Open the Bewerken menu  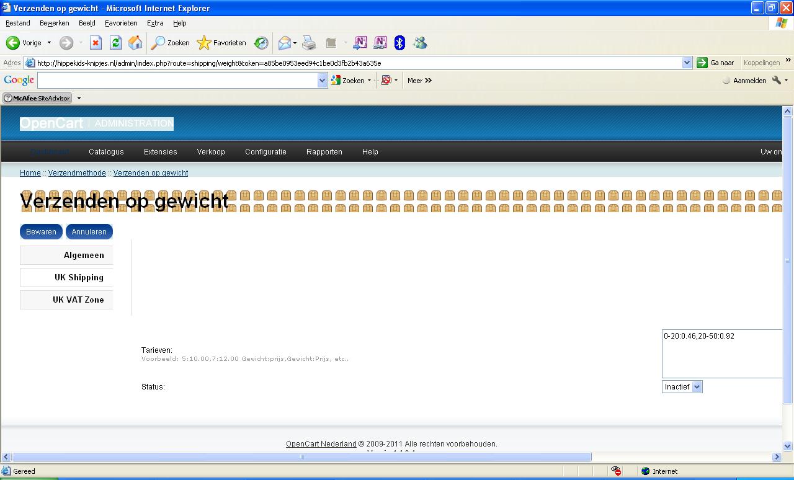coord(54,23)
